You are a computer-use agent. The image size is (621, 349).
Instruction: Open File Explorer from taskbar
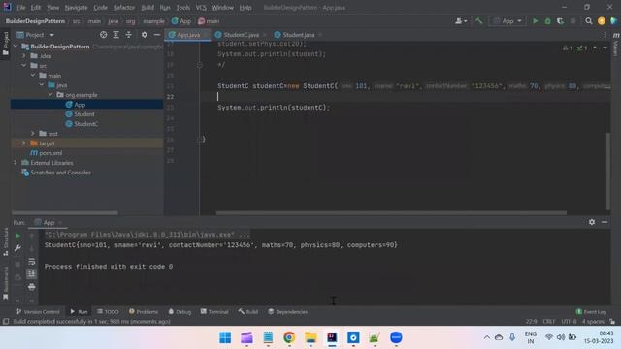pos(310,337)
